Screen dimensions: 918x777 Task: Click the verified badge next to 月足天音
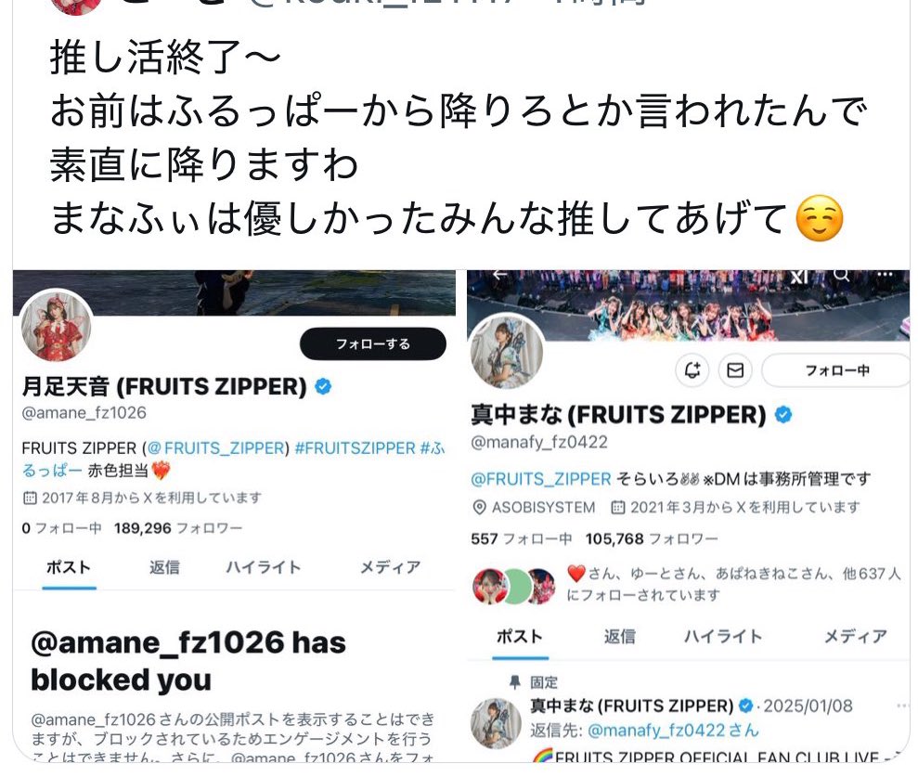tap(323, 386)
